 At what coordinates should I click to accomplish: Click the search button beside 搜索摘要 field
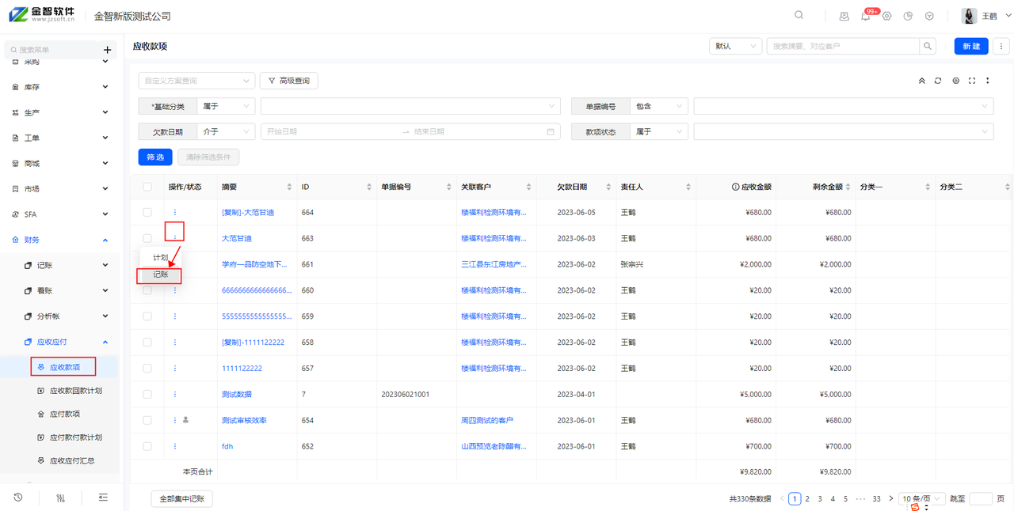[x=928, y=47]
